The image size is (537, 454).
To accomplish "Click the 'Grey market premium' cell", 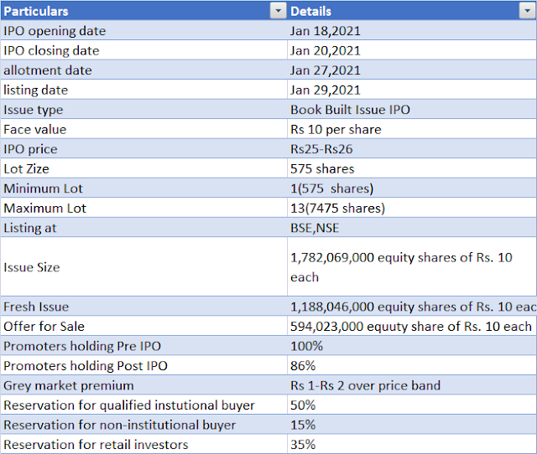I will (143, 385).
